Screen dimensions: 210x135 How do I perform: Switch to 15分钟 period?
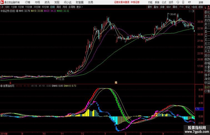[29, 7]
